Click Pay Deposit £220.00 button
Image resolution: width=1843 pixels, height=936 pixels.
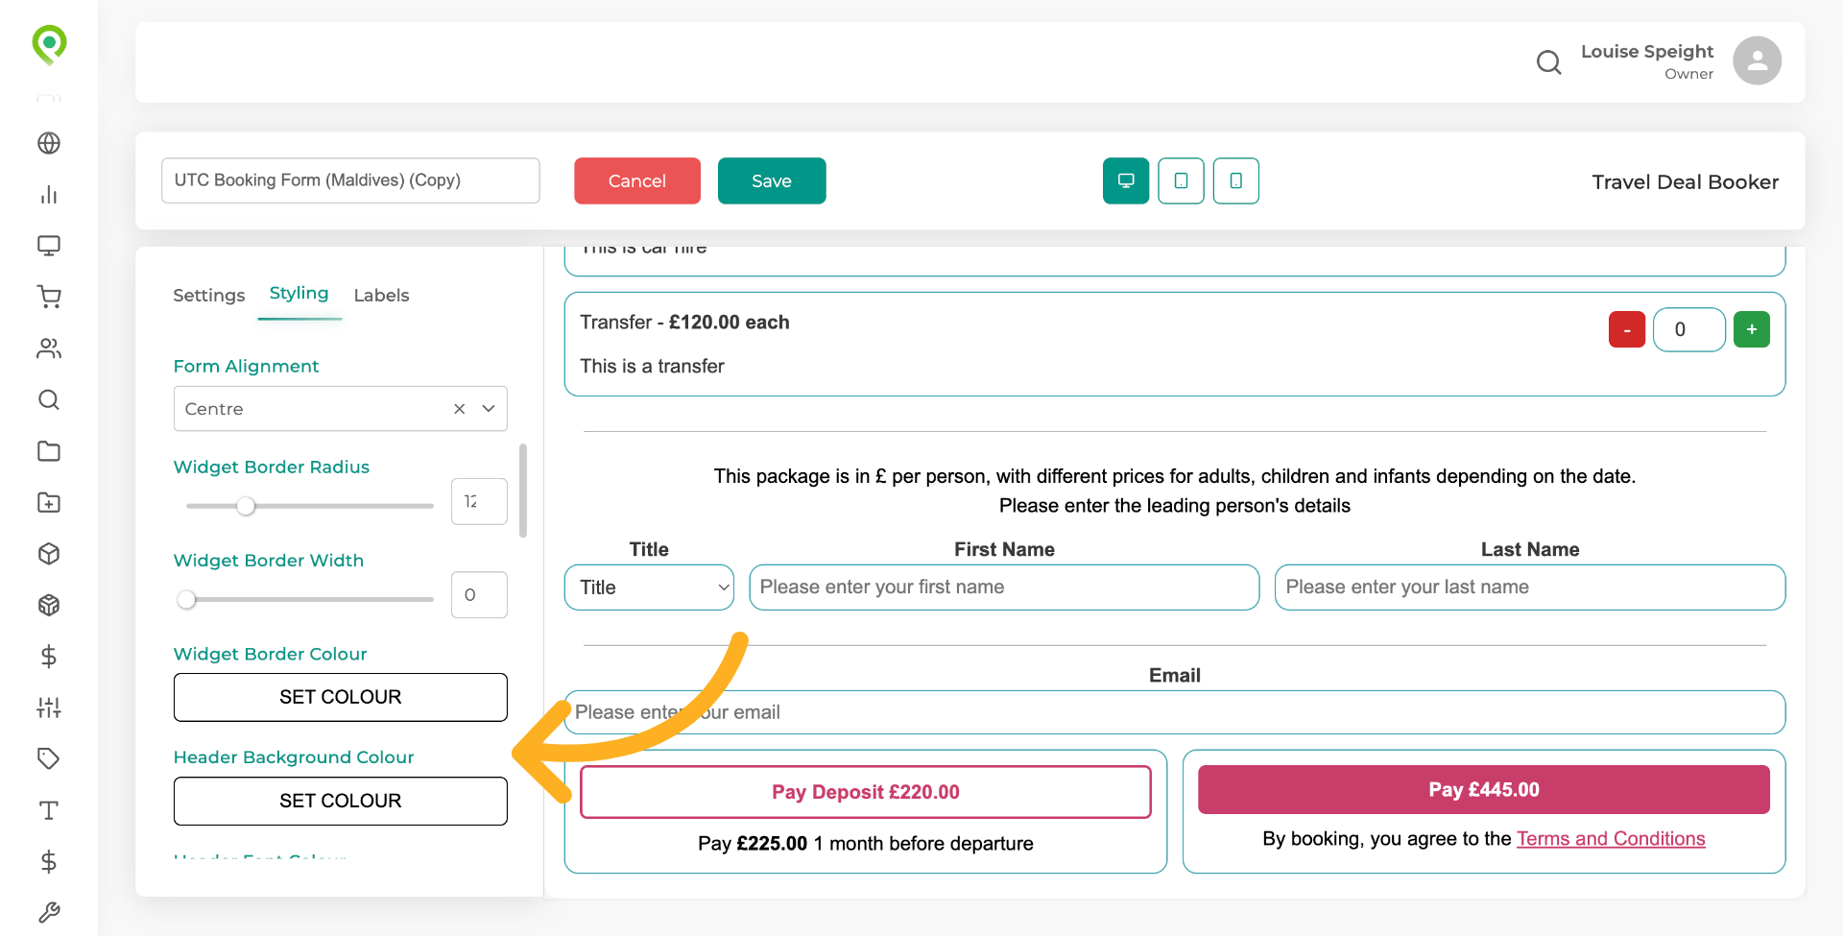[x=866, y=792]
